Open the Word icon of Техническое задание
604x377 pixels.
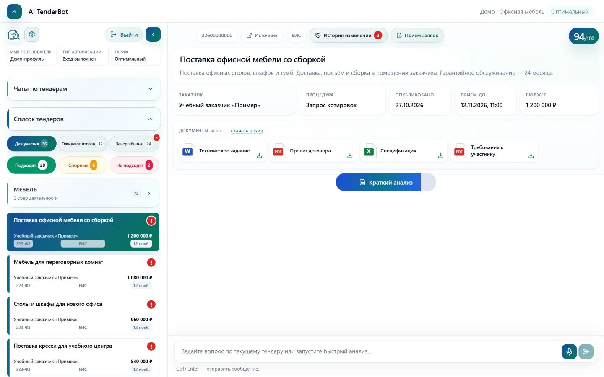pos(188,151)
